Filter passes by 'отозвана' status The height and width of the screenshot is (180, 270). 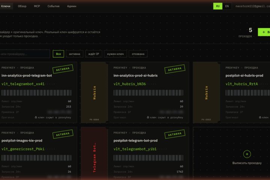pos(138,54)
